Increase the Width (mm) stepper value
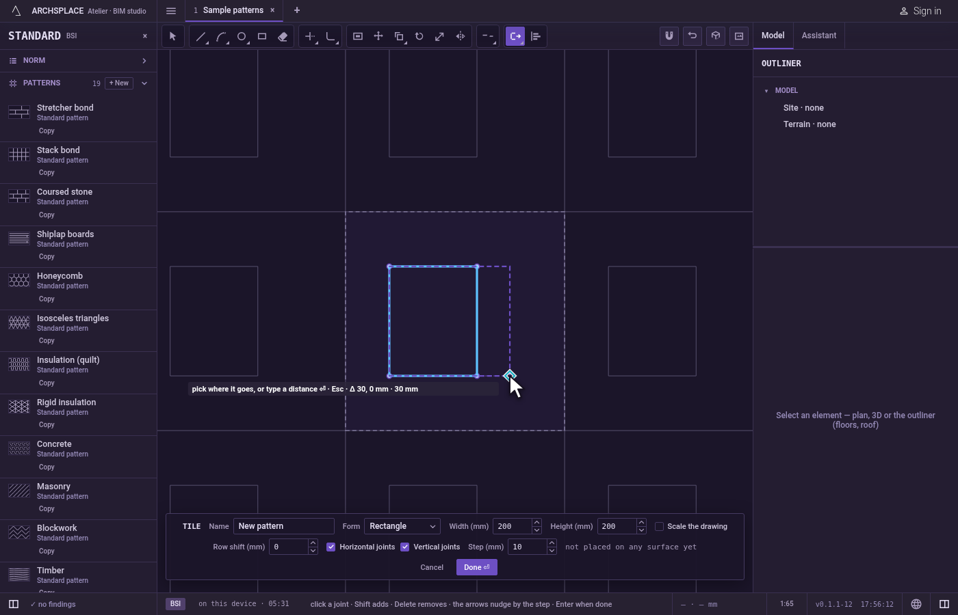The height and width of the screenshot is (615, 958). pyautogui.click(x=536, y=523)
